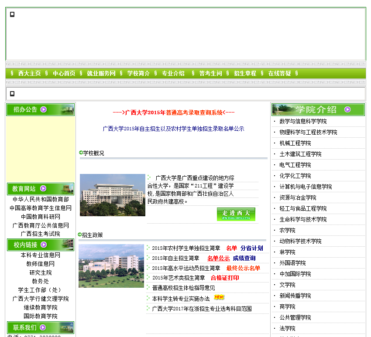Select 机械工程学院 in college list
Screen dimensions: 371x337
tap(295, 143)
